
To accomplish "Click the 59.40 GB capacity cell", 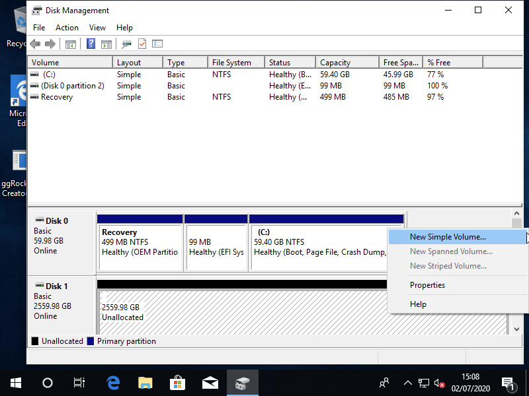I will (x=335, y=75).
